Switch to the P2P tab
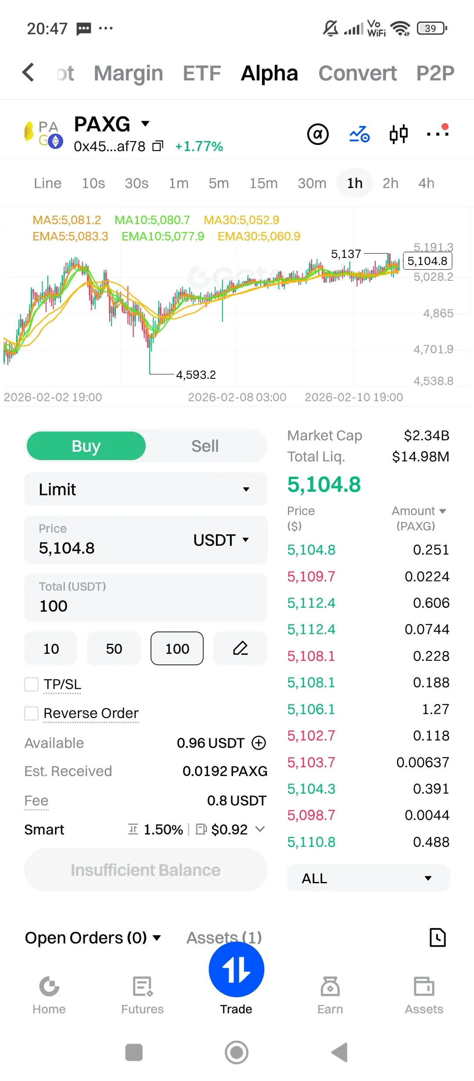 click(x=435, y=73)
